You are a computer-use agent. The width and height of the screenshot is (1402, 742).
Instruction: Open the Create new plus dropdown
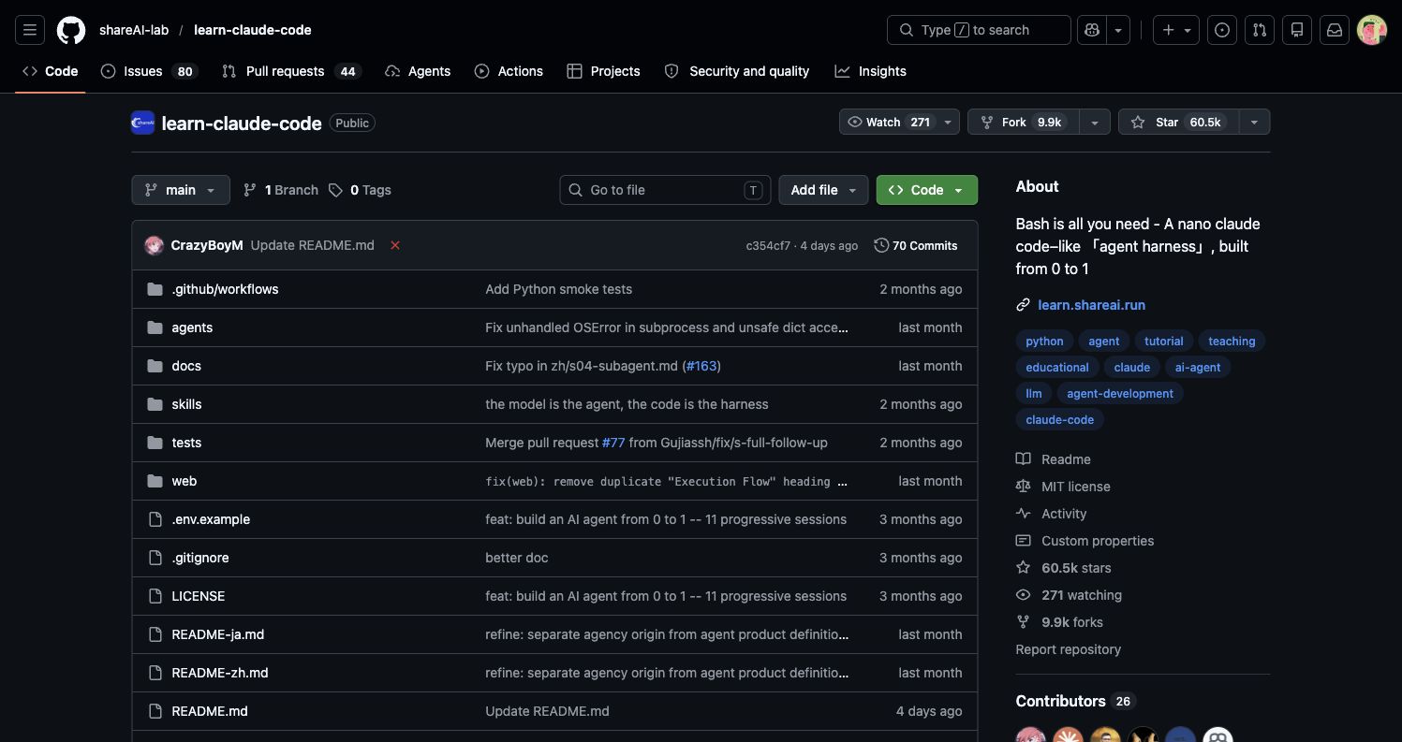(x=1176, y=30)
